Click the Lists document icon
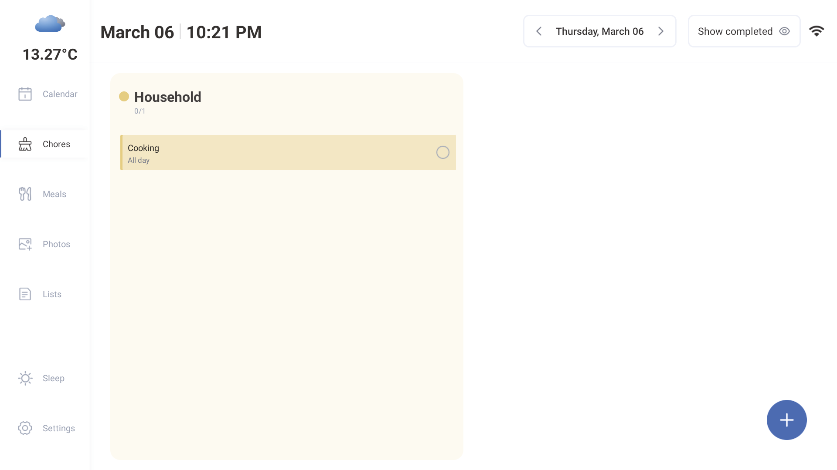Image resolution: width=837 pixels, height=470 pixels. (25, 294)
